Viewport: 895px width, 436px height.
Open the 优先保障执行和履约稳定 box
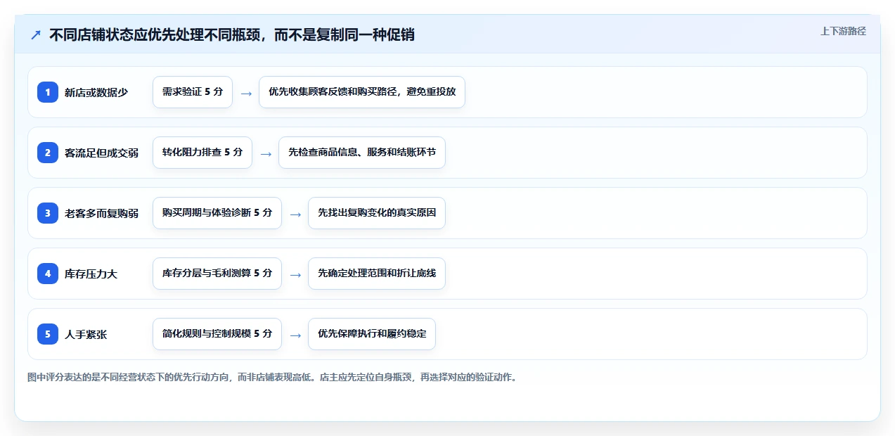pos(372,334)
